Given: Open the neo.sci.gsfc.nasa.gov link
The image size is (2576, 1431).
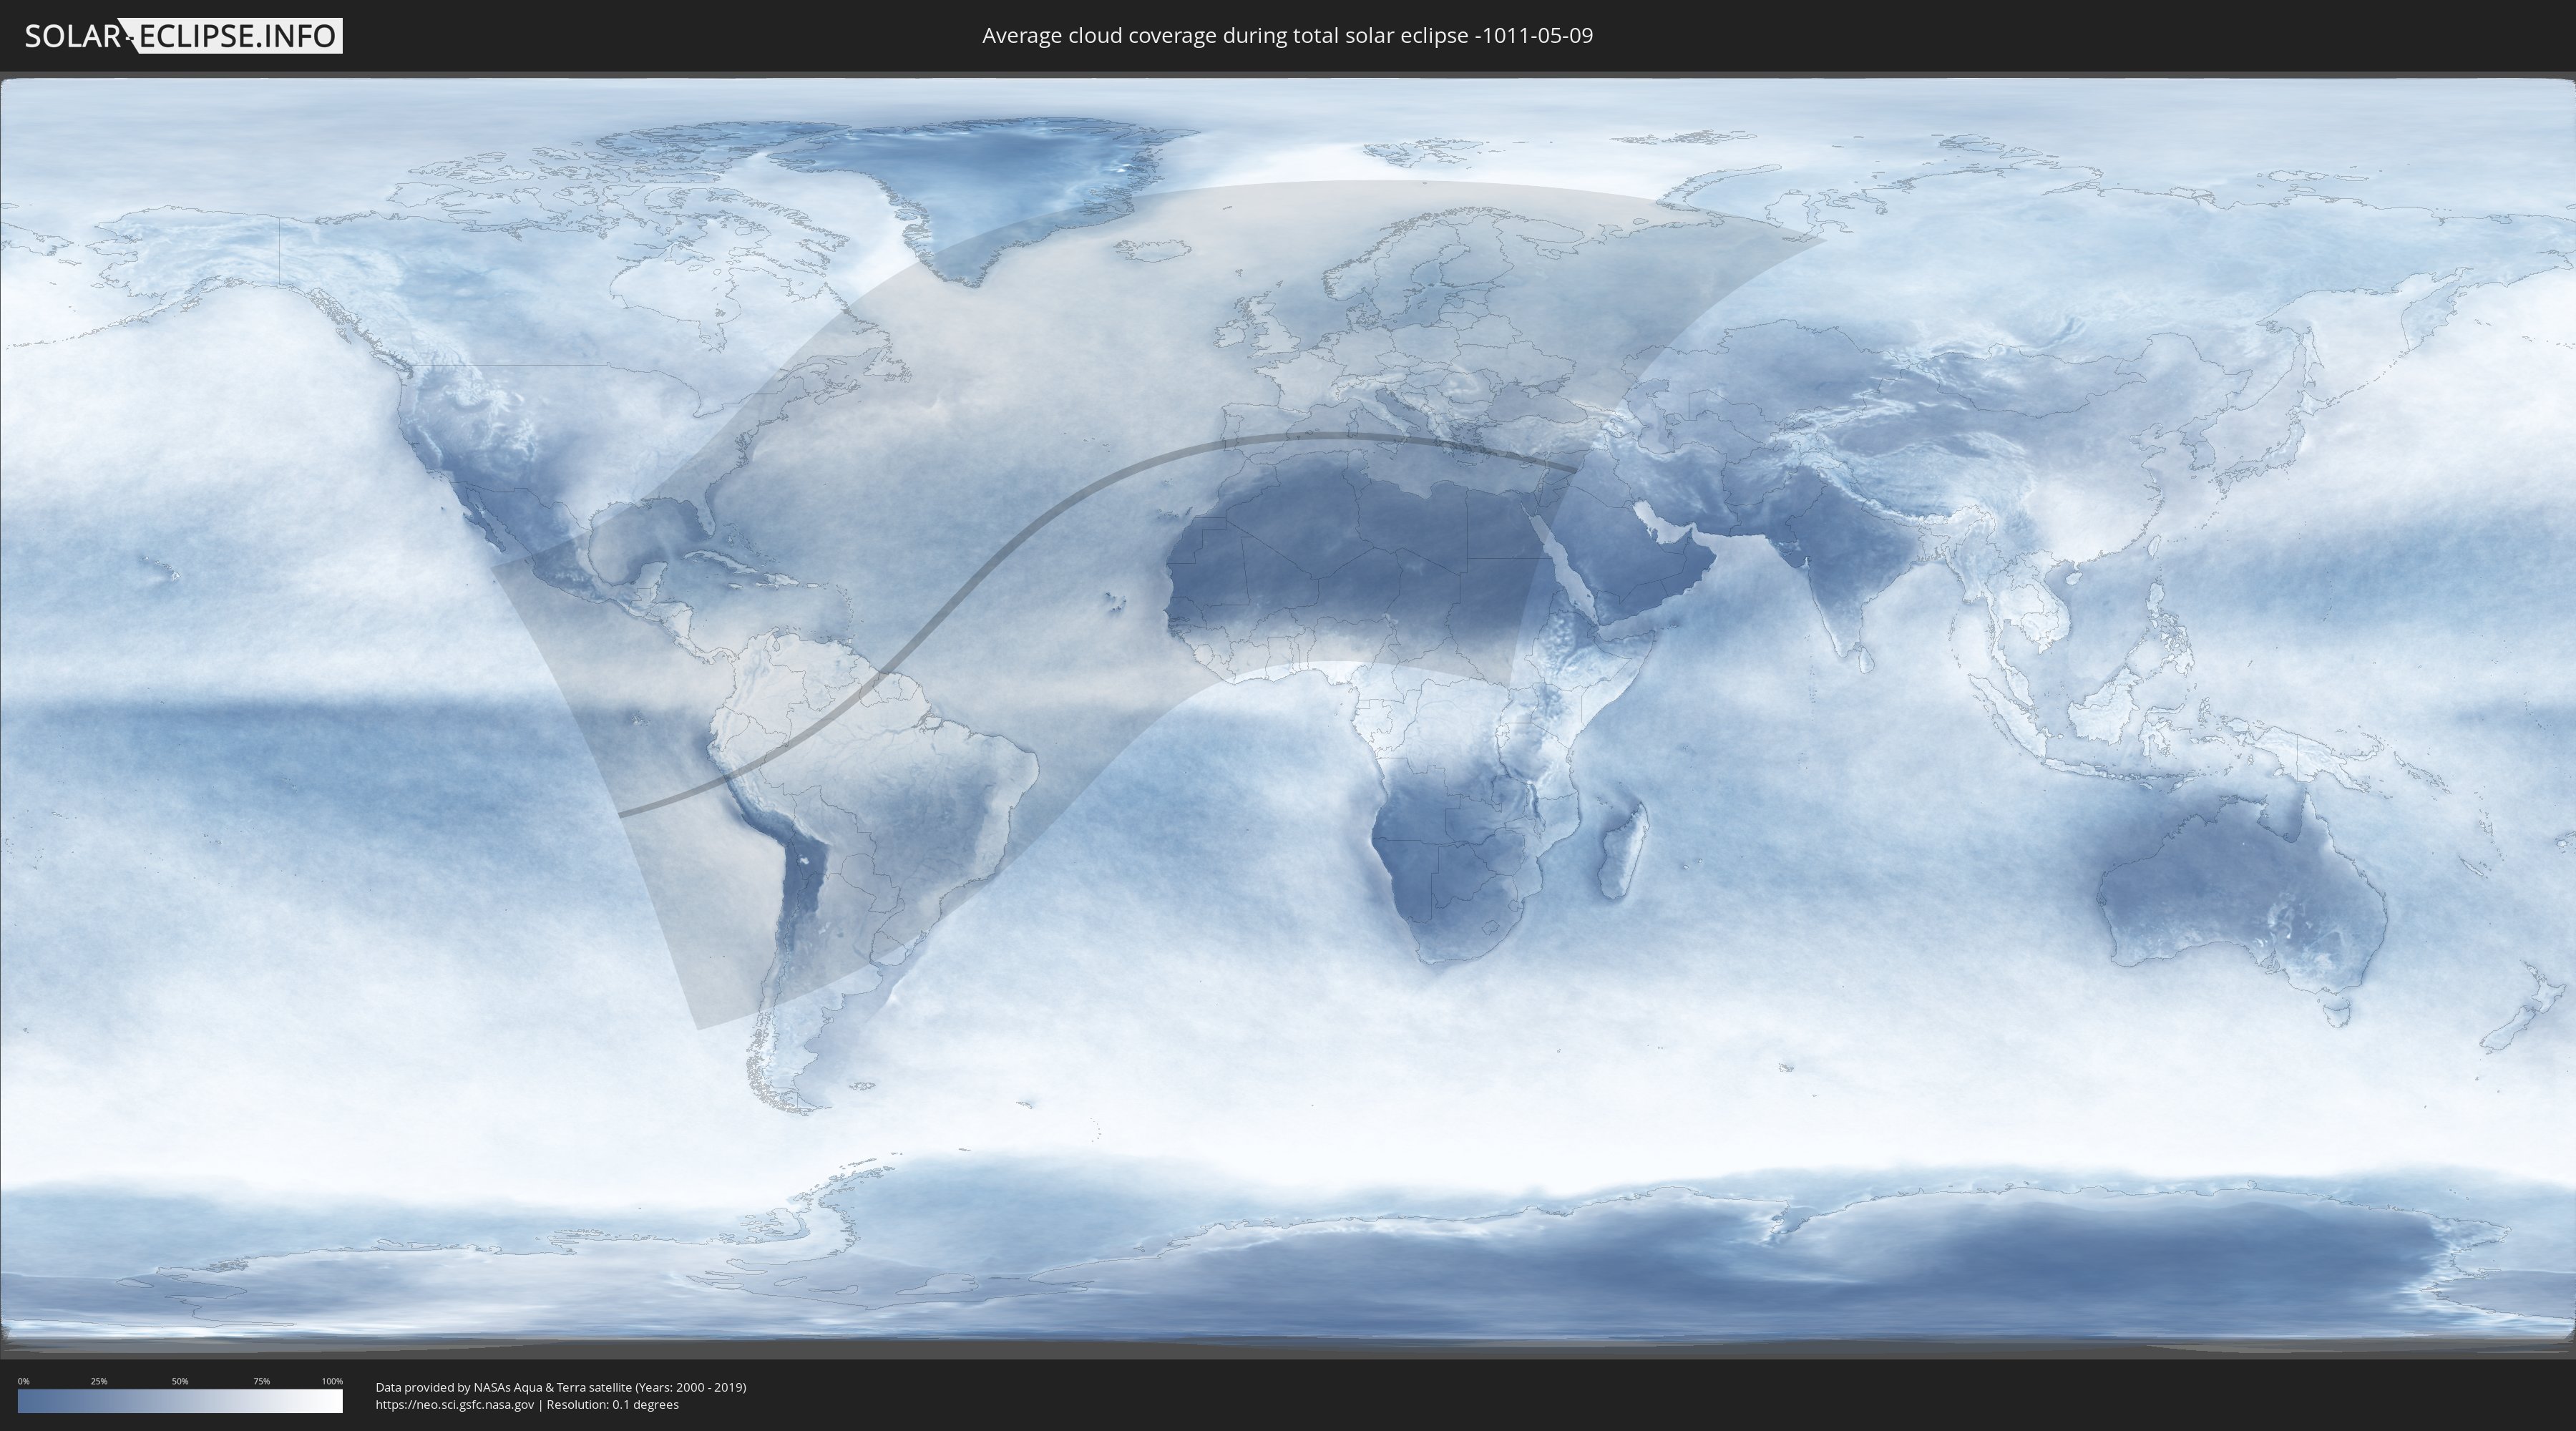Looking at the screenshot, I should [x=454, y=1405].
